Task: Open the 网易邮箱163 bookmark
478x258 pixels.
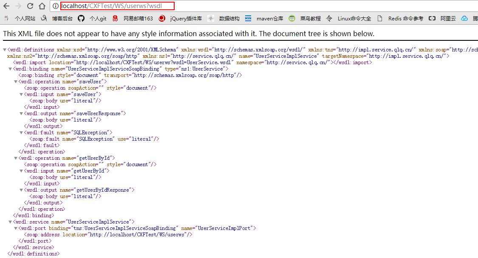Action: 138,19
